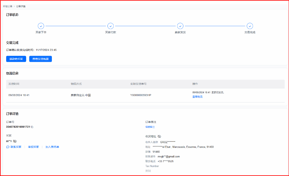Go back to 所有订单 in breadcrumb
The height and width of the screenshot is (176, 289).
[x=8, y=6]
